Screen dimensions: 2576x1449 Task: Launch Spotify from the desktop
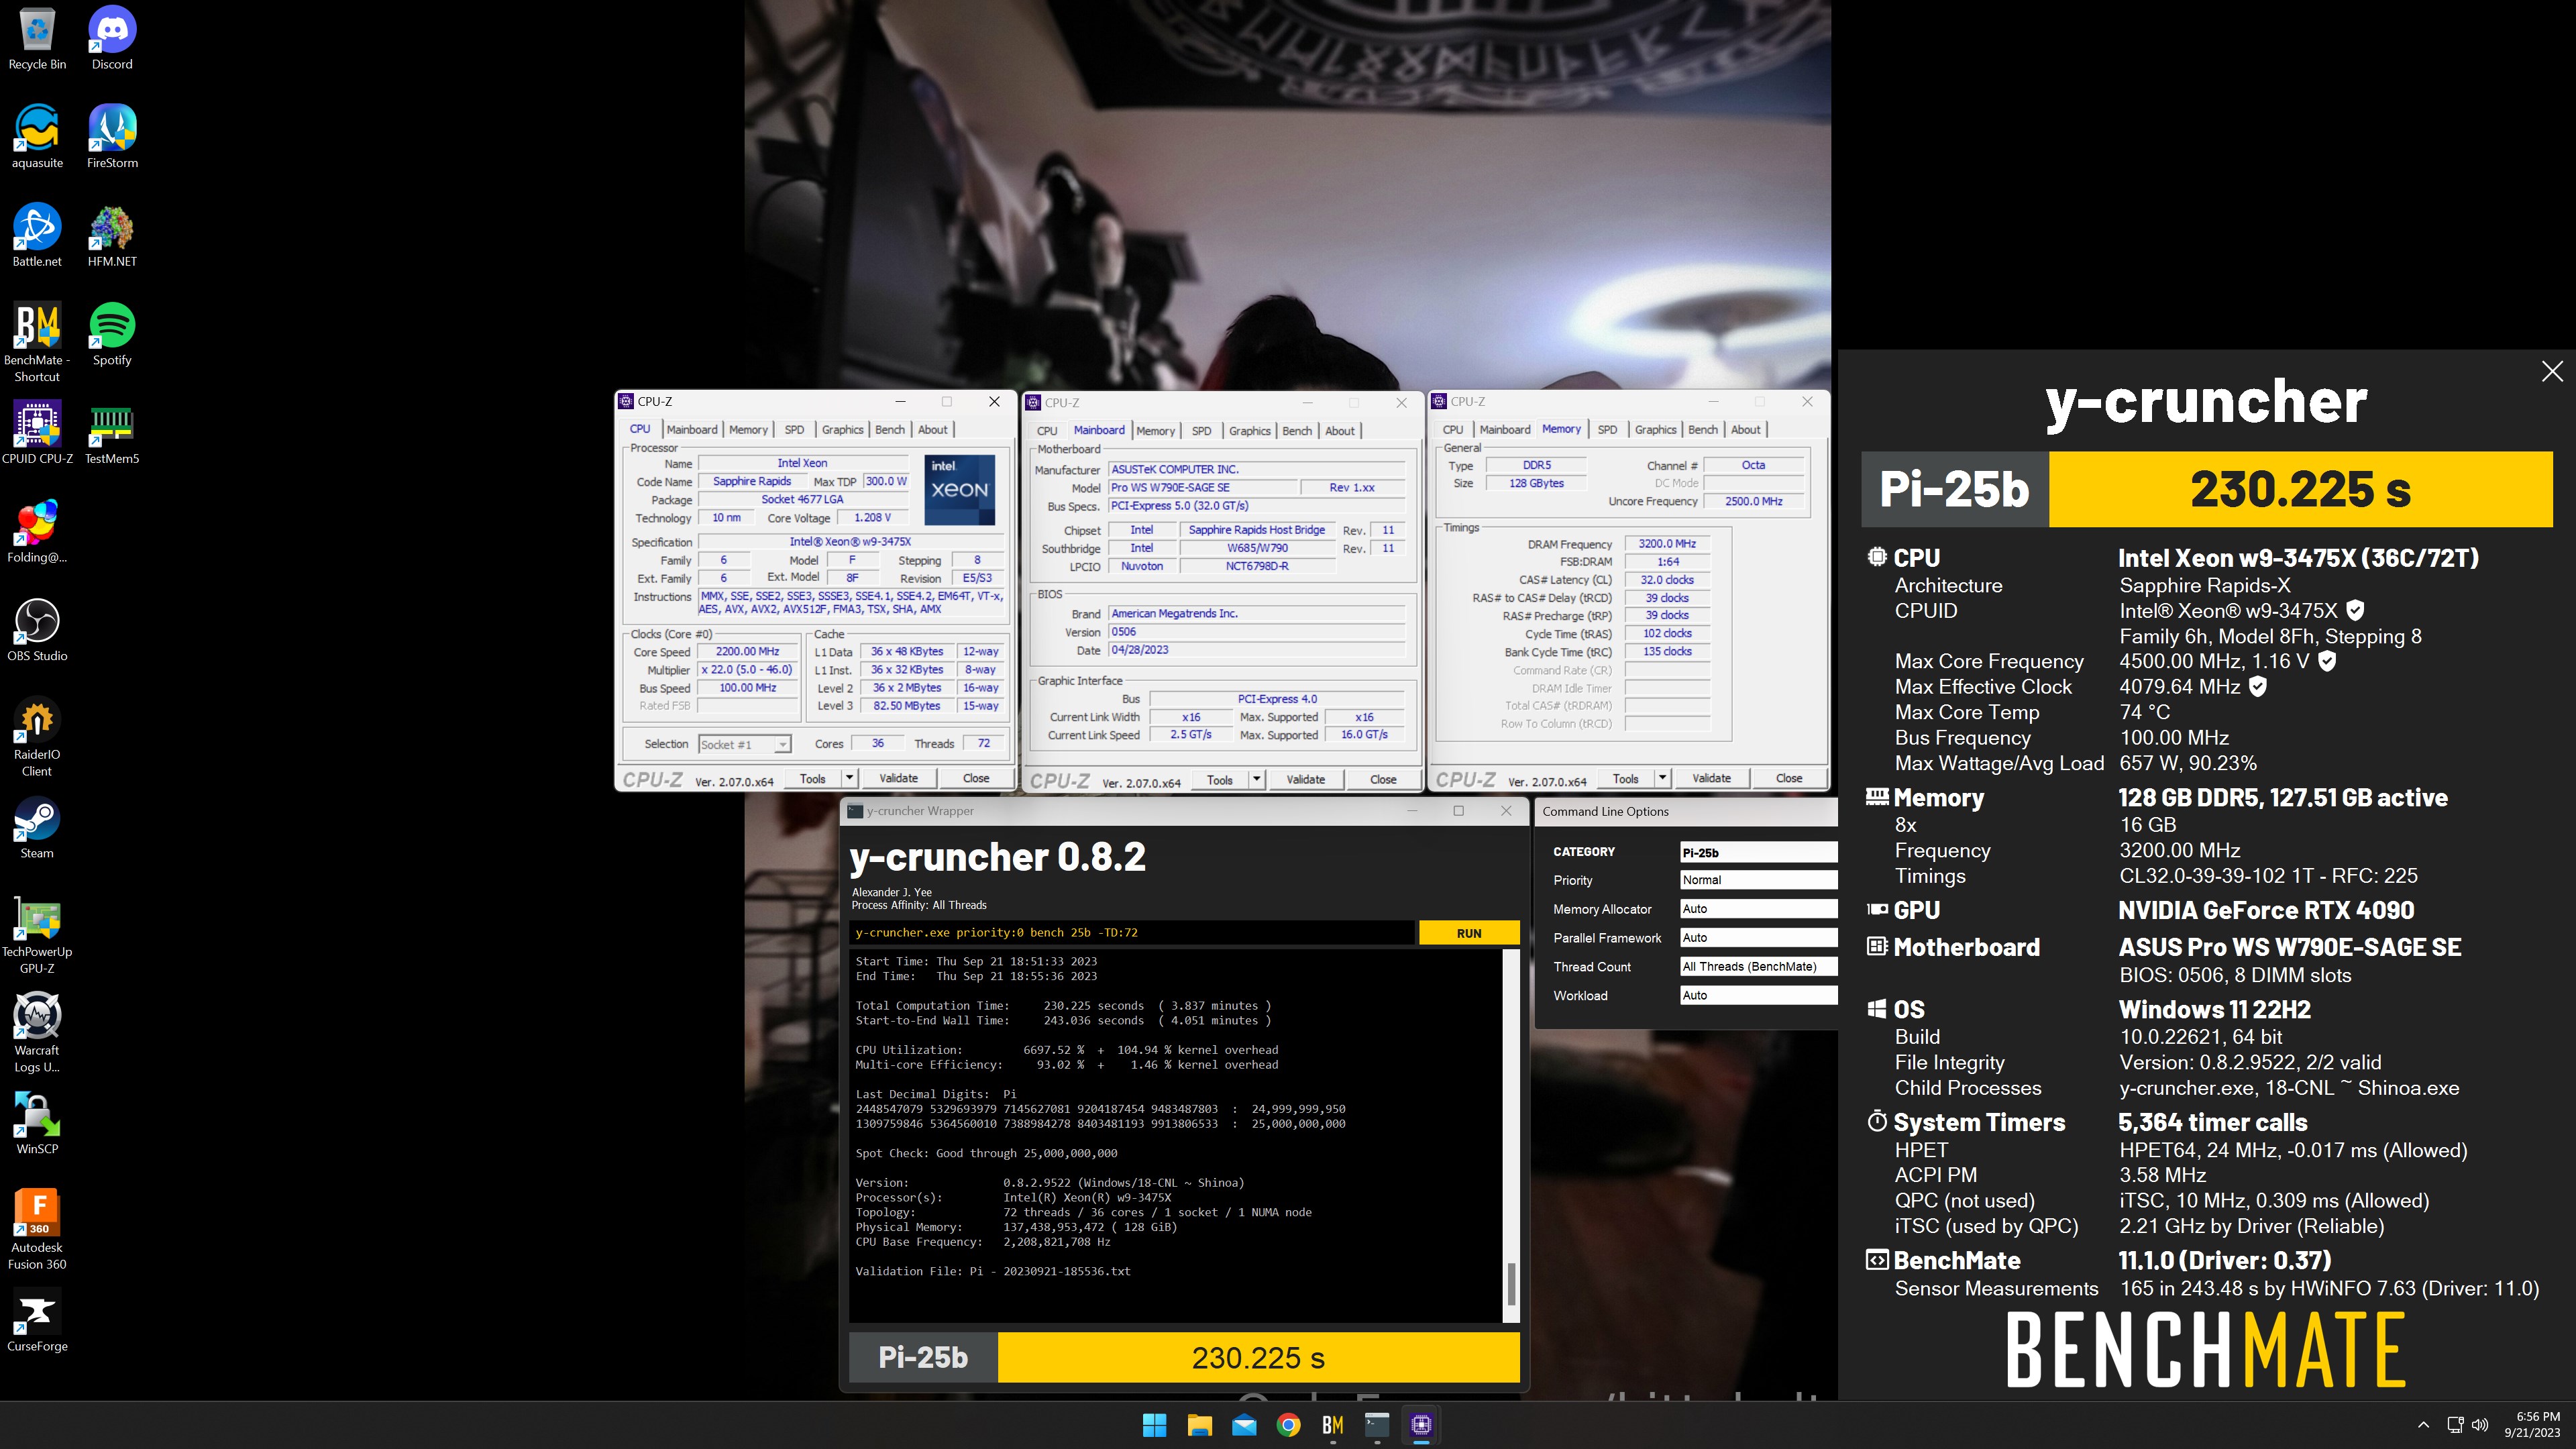click(x=112, y=334)
